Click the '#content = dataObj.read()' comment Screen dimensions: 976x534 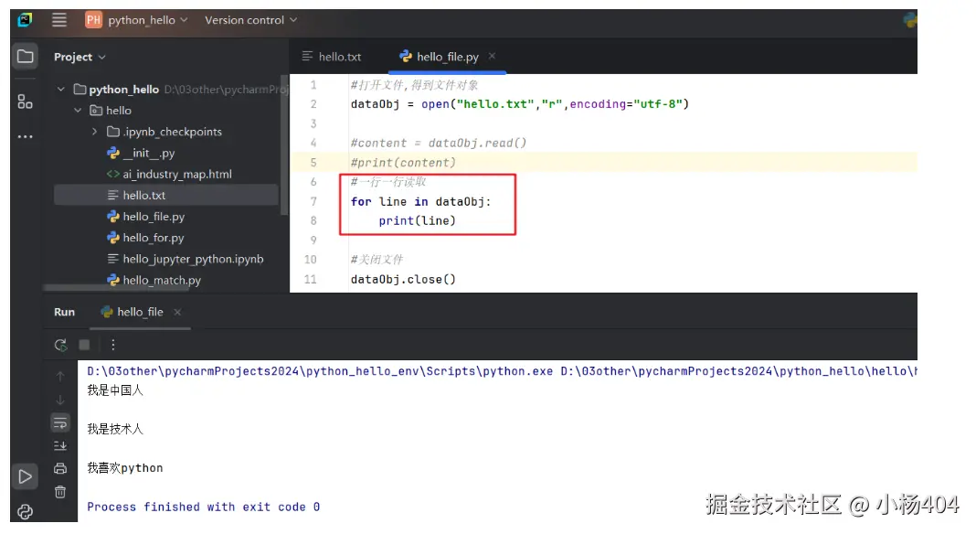point(439,143)
